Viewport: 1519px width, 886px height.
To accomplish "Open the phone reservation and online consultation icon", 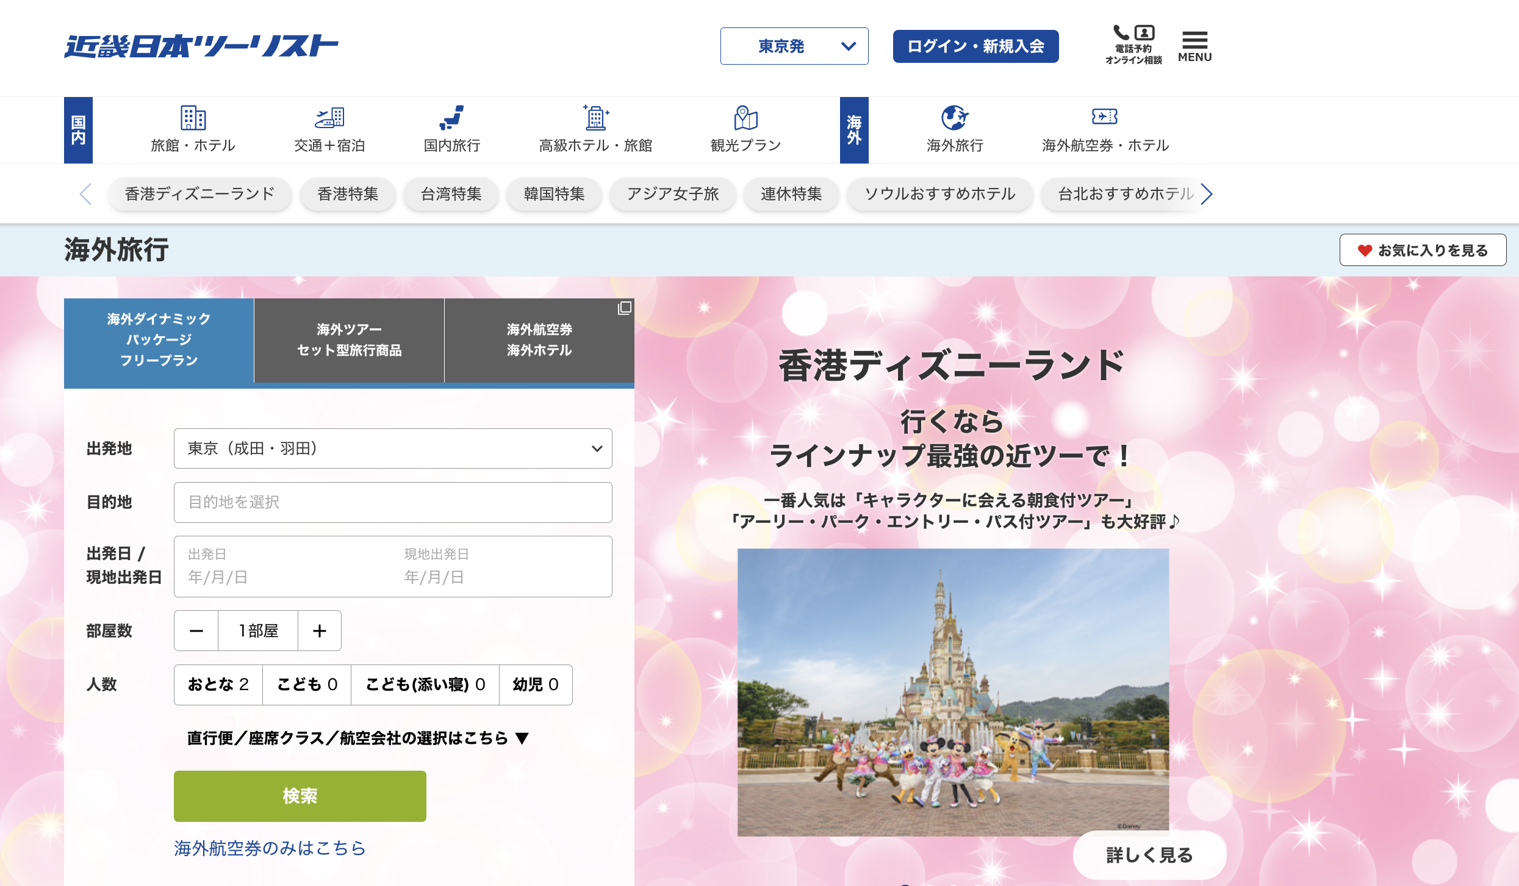I will point(1133,45).
